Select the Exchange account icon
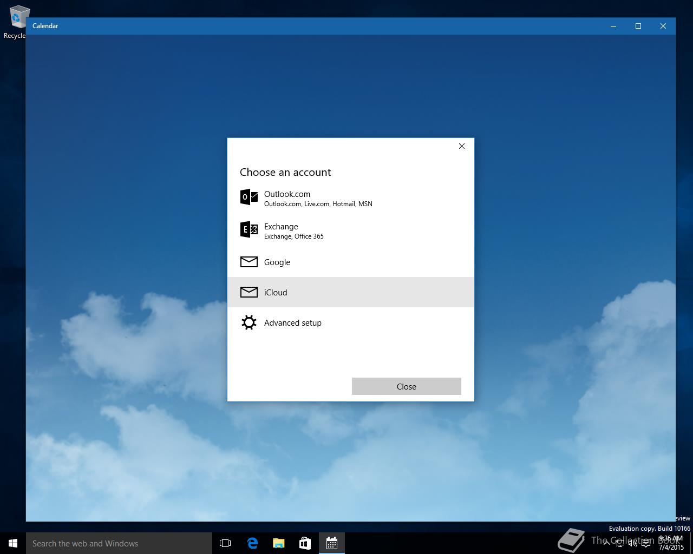 pos(249,230)
